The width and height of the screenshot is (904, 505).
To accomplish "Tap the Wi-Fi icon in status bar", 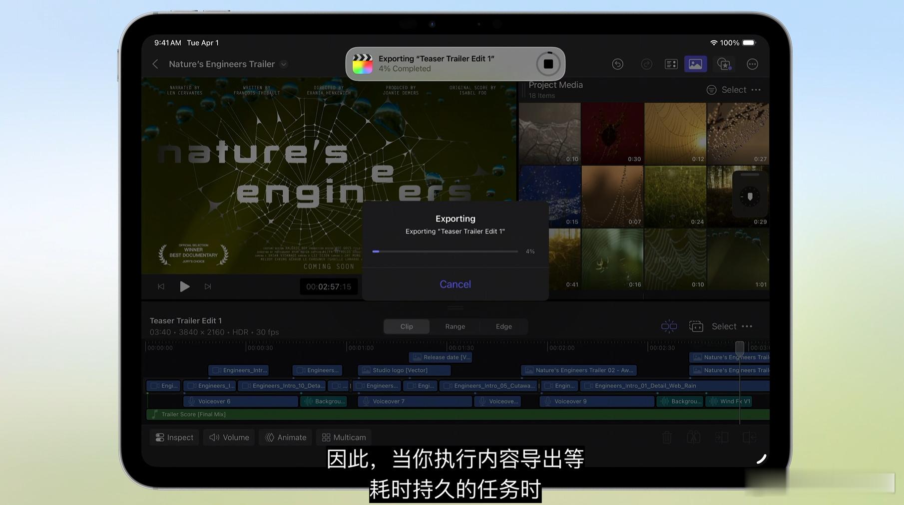I will pyautogui.click(x=714, y=43).
